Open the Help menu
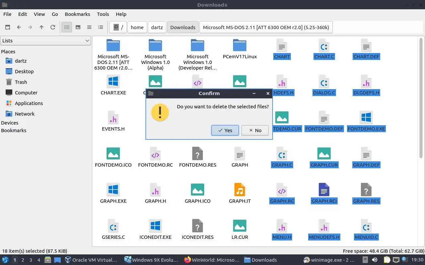 (121, 14)
